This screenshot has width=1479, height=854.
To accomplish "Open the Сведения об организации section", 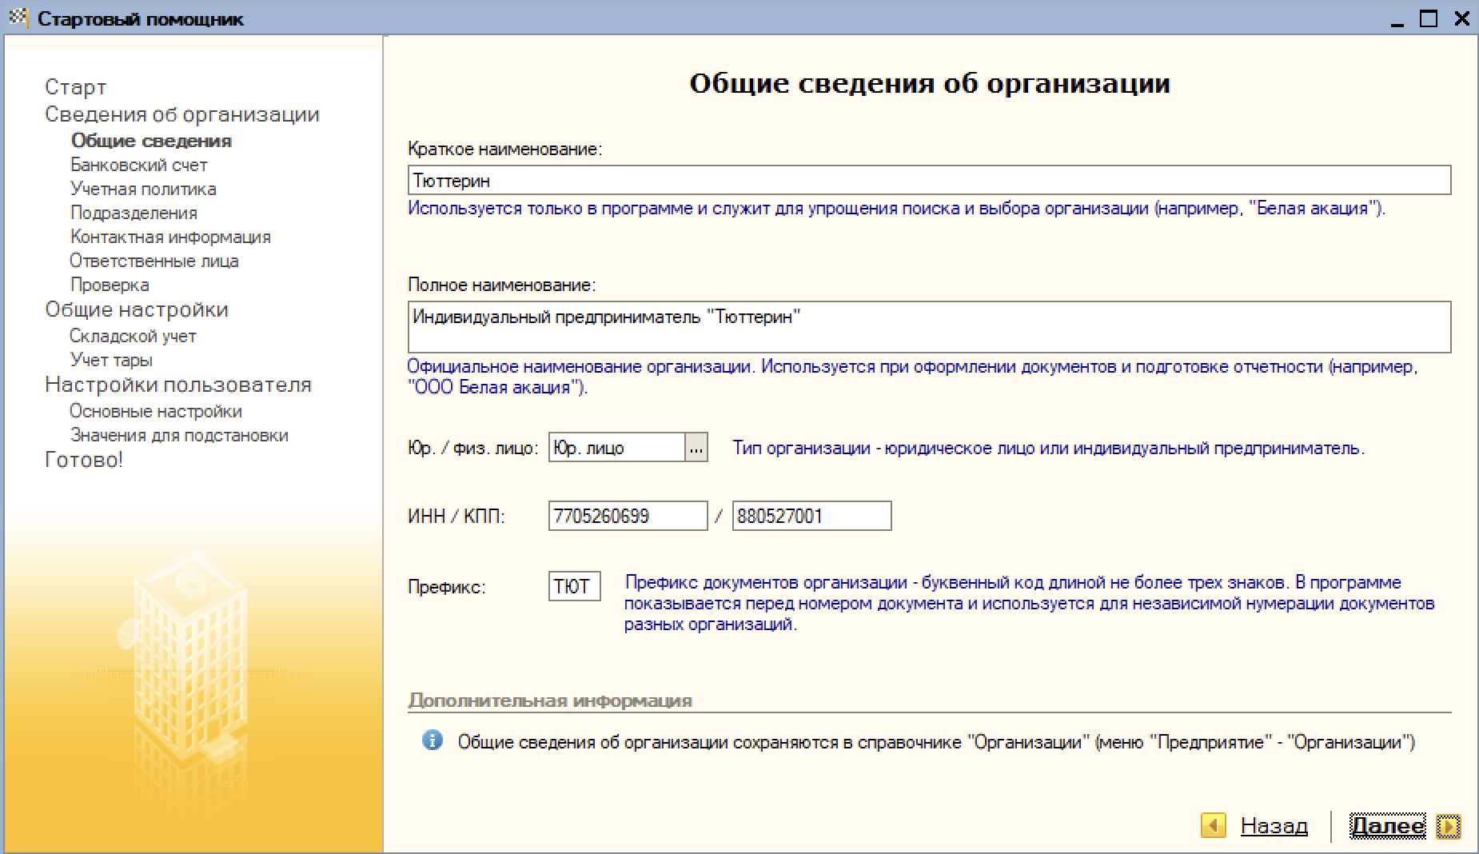I will [x=182, y=114].
